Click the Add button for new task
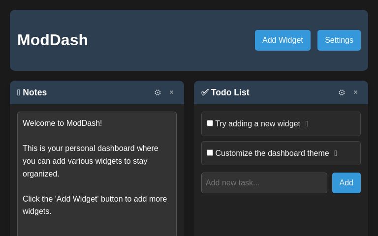Image resolution: width=378 pixels, height=236 pixels. (x=346, y=183)
